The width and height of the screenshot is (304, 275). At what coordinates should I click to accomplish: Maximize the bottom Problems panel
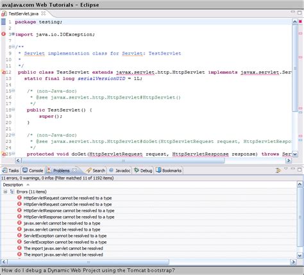(x=300, y=169)
